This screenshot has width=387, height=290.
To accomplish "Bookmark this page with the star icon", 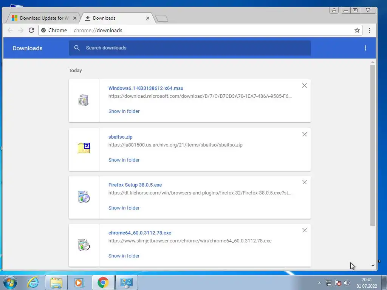I will tap(357, 30).
